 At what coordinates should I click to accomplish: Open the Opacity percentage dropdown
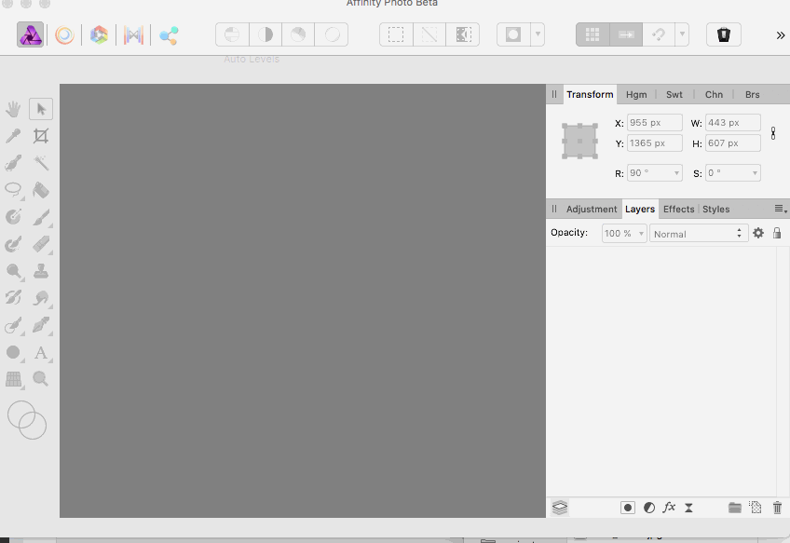coord(641,234)
